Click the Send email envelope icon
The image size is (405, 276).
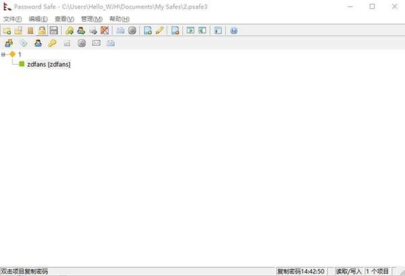[97, 43]
